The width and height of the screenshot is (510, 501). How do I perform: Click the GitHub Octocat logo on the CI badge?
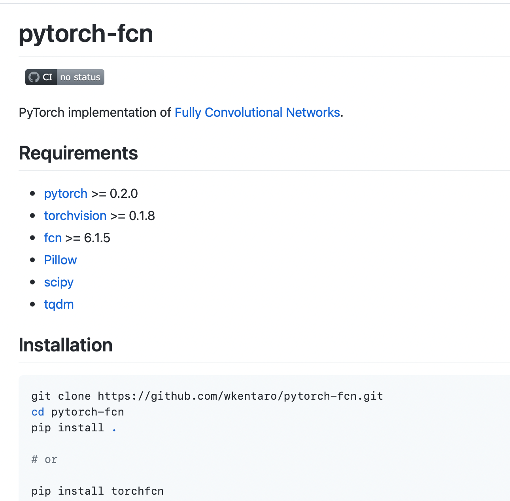(x=34, y=77)
